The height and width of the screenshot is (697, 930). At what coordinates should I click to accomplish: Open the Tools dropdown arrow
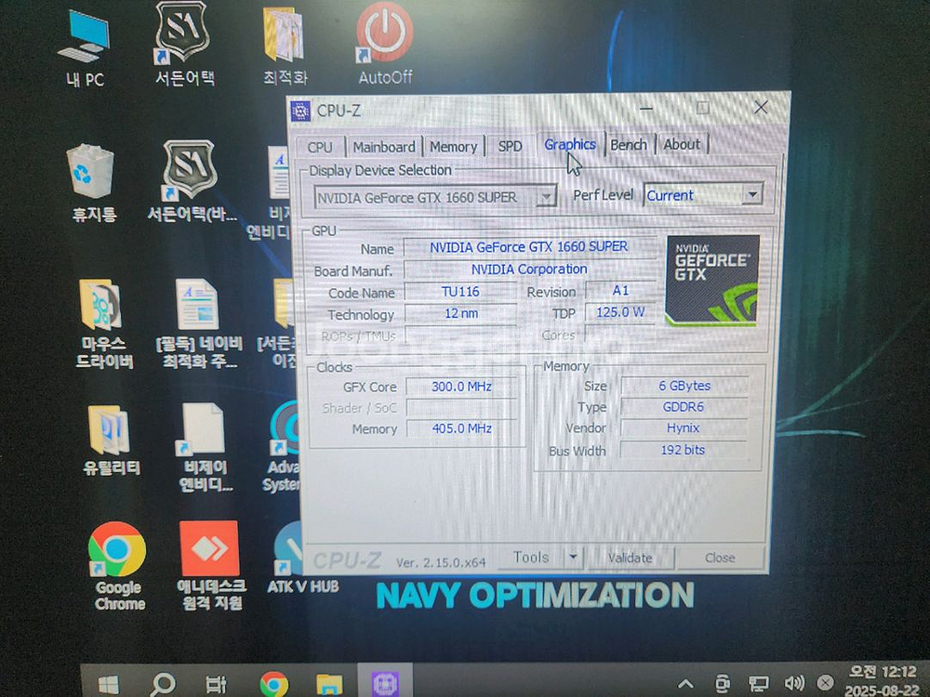(572, 557)
